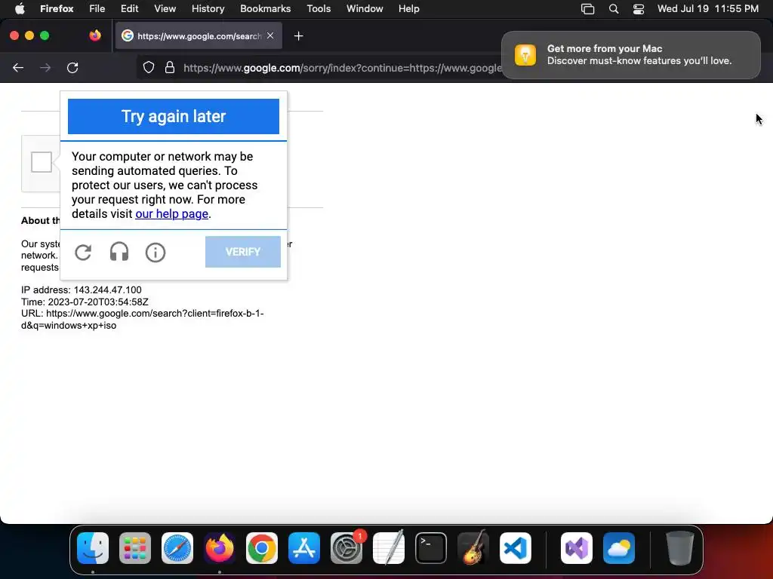Open Spotlight search in menu bar

pos(614,9)
